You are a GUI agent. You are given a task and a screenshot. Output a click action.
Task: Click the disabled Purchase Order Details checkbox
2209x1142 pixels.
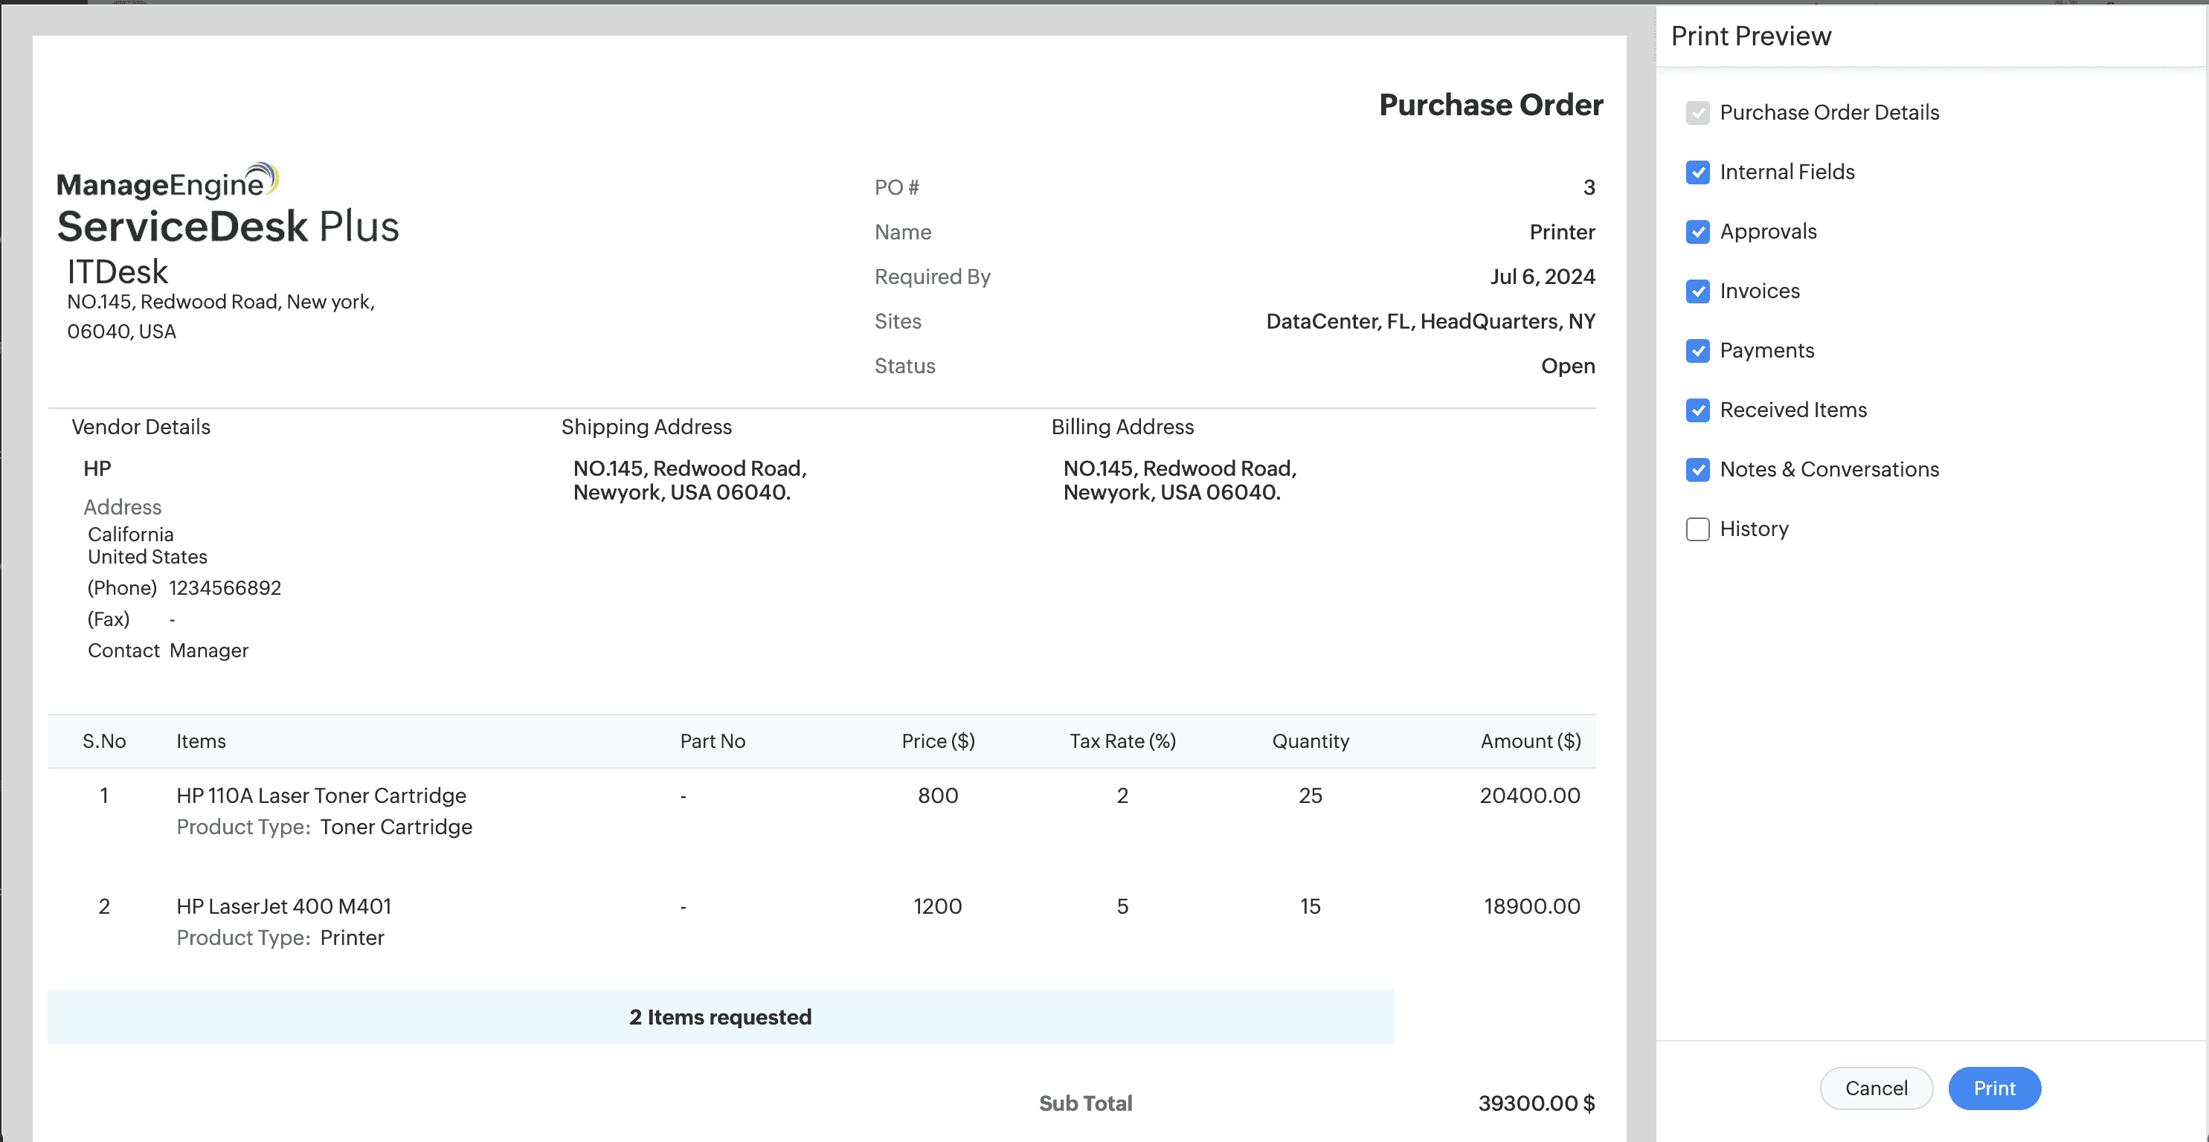click(1697, 113)
